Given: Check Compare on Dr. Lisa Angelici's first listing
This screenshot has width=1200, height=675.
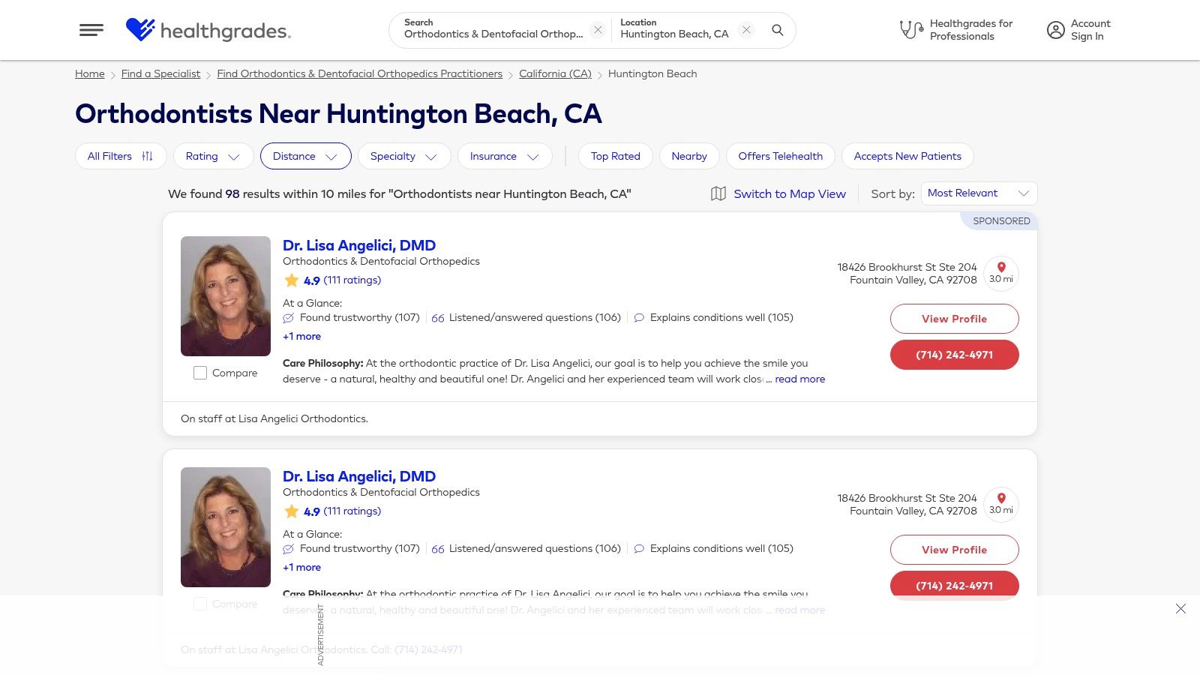Looking at the screenshot, I should click(200, 372).
